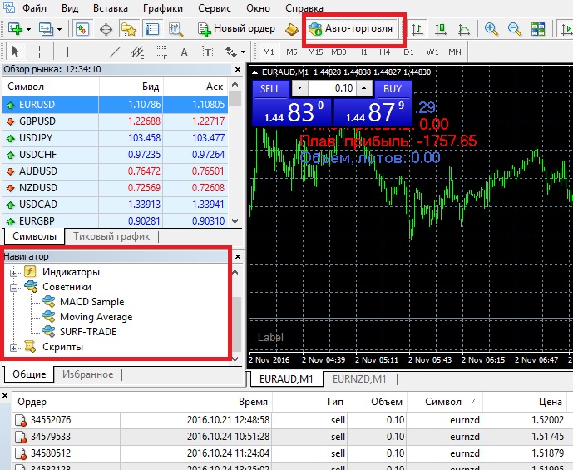Switch to the Тиковый график tab

[111, 237]
